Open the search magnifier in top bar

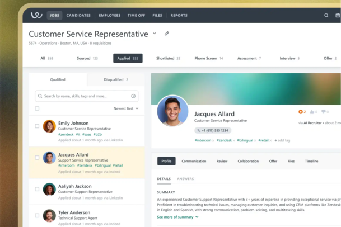[x=326, y=16]
